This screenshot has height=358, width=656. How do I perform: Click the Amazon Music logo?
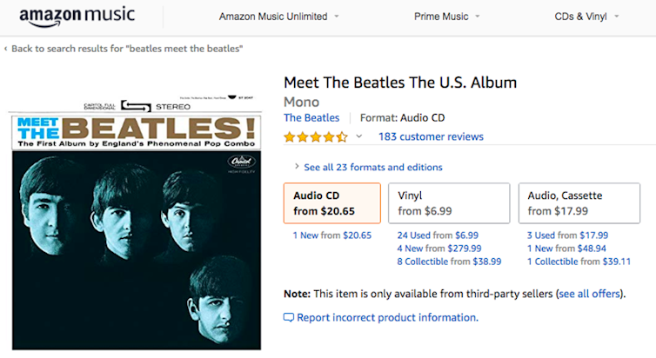click(77, 16)
